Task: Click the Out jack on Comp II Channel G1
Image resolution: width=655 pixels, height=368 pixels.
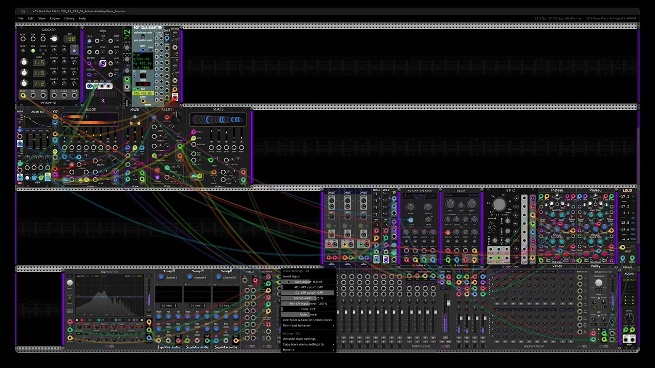Action: pyautogui.click(x=235, y=340)
